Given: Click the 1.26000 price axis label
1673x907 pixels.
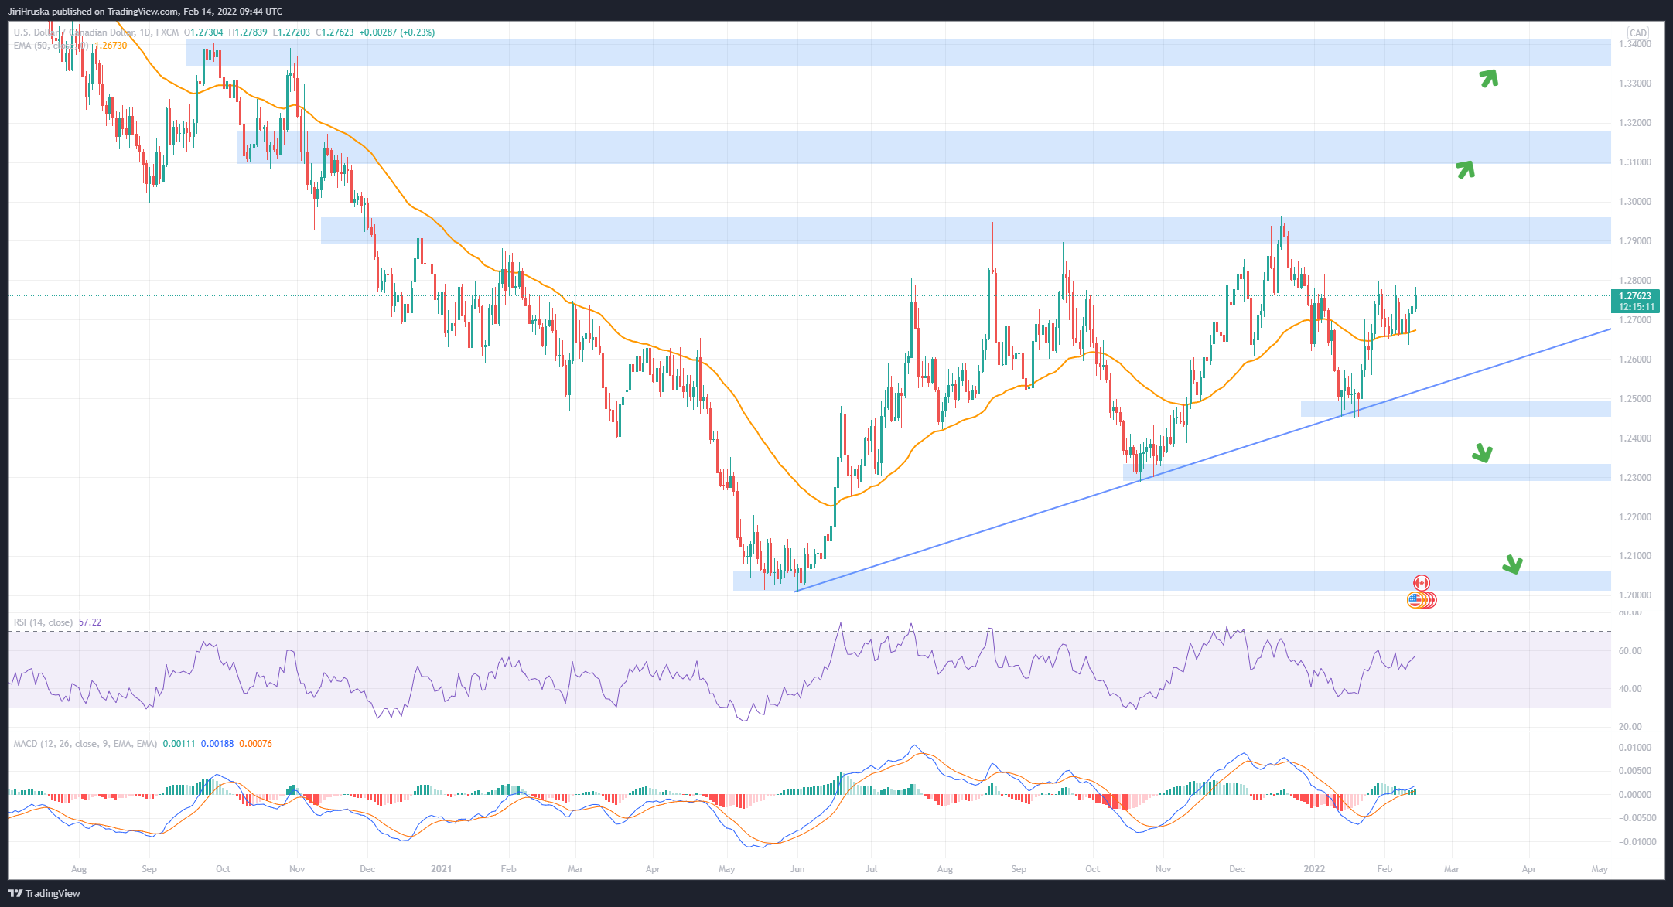Looking at the screenshot, I should coord(1635,360).
